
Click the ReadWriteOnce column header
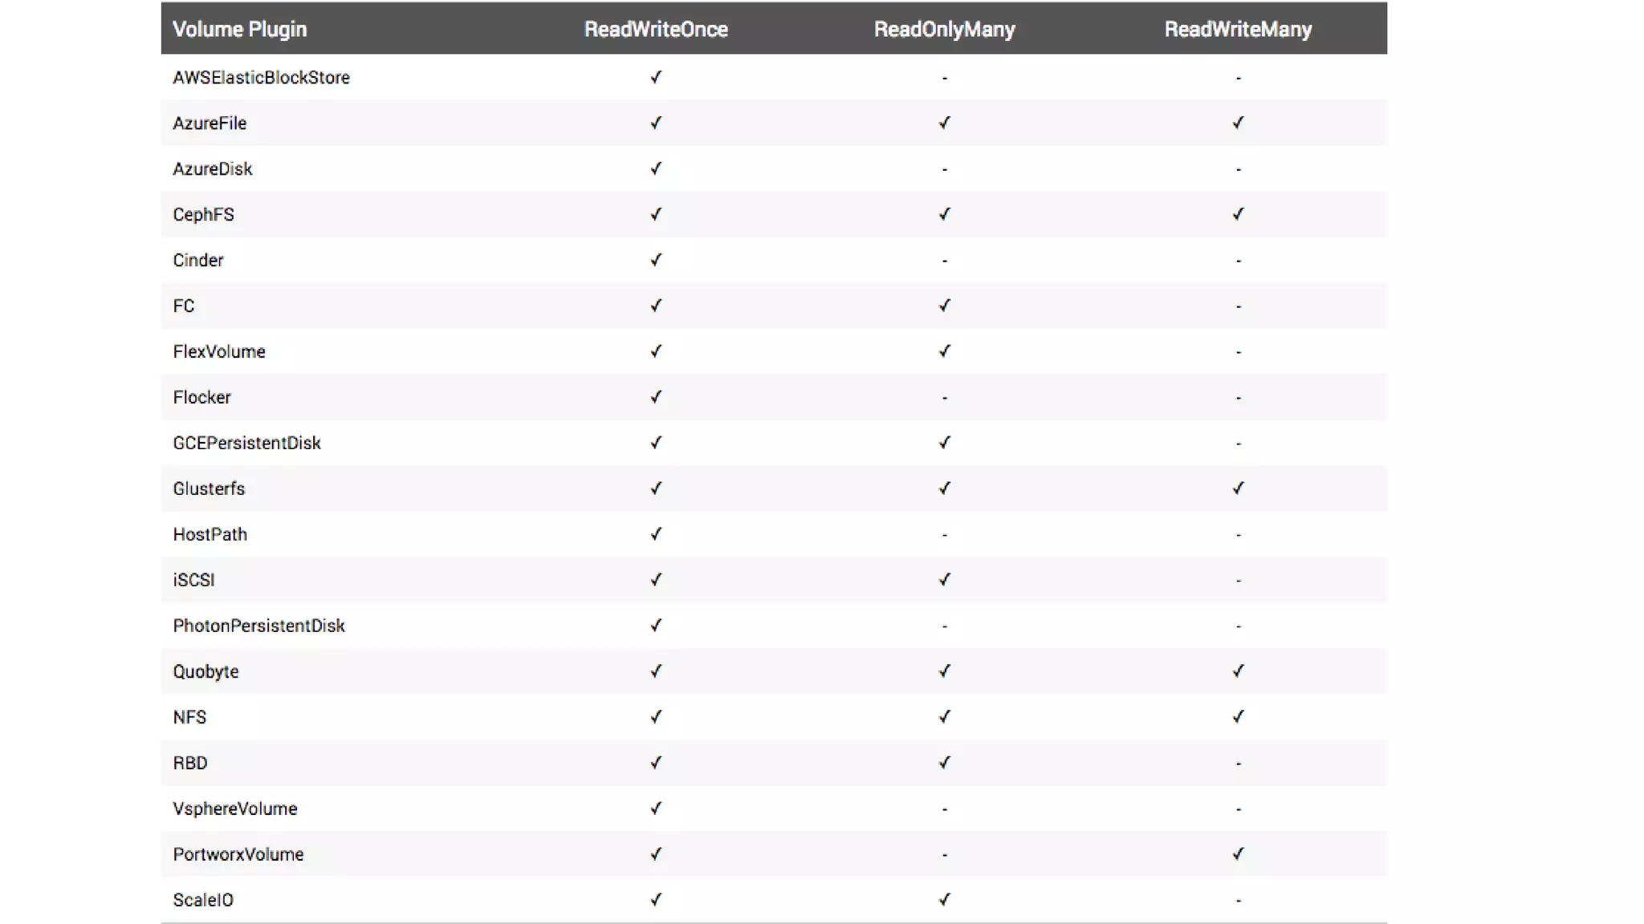[x=656, y=30]
